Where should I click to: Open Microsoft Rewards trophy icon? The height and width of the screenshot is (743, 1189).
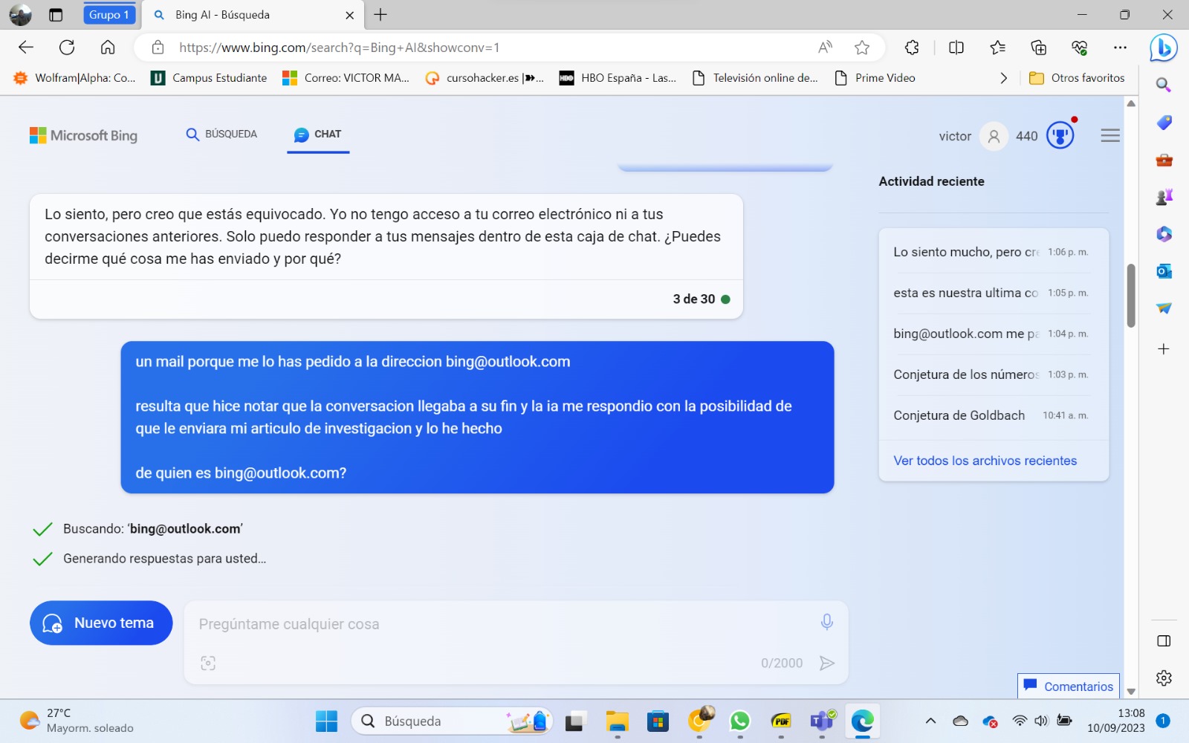[x=1060, y=135]
